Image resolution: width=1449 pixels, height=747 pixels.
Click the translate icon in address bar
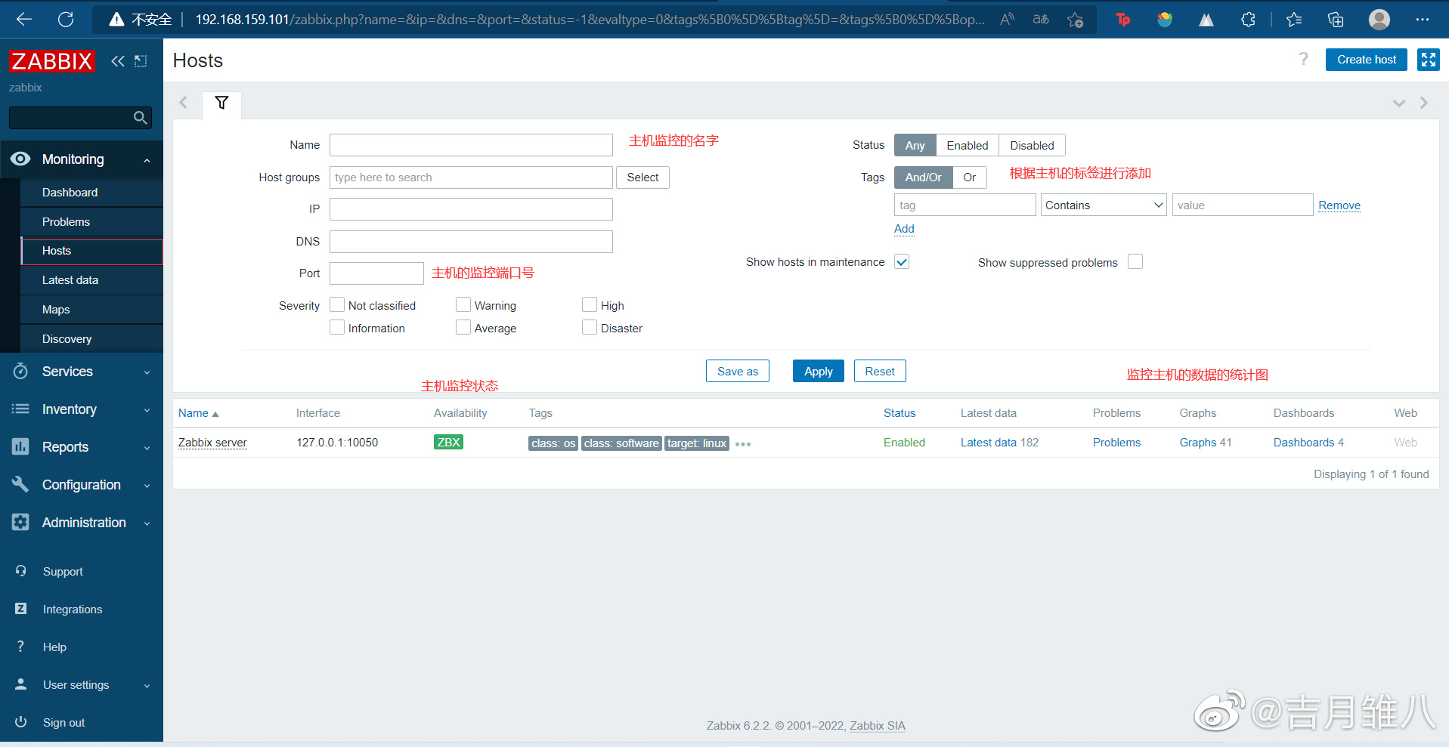(x=1041, y=19)
